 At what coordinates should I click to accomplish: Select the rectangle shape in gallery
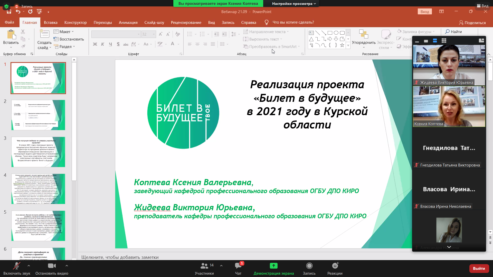click(x=330, y=33)
